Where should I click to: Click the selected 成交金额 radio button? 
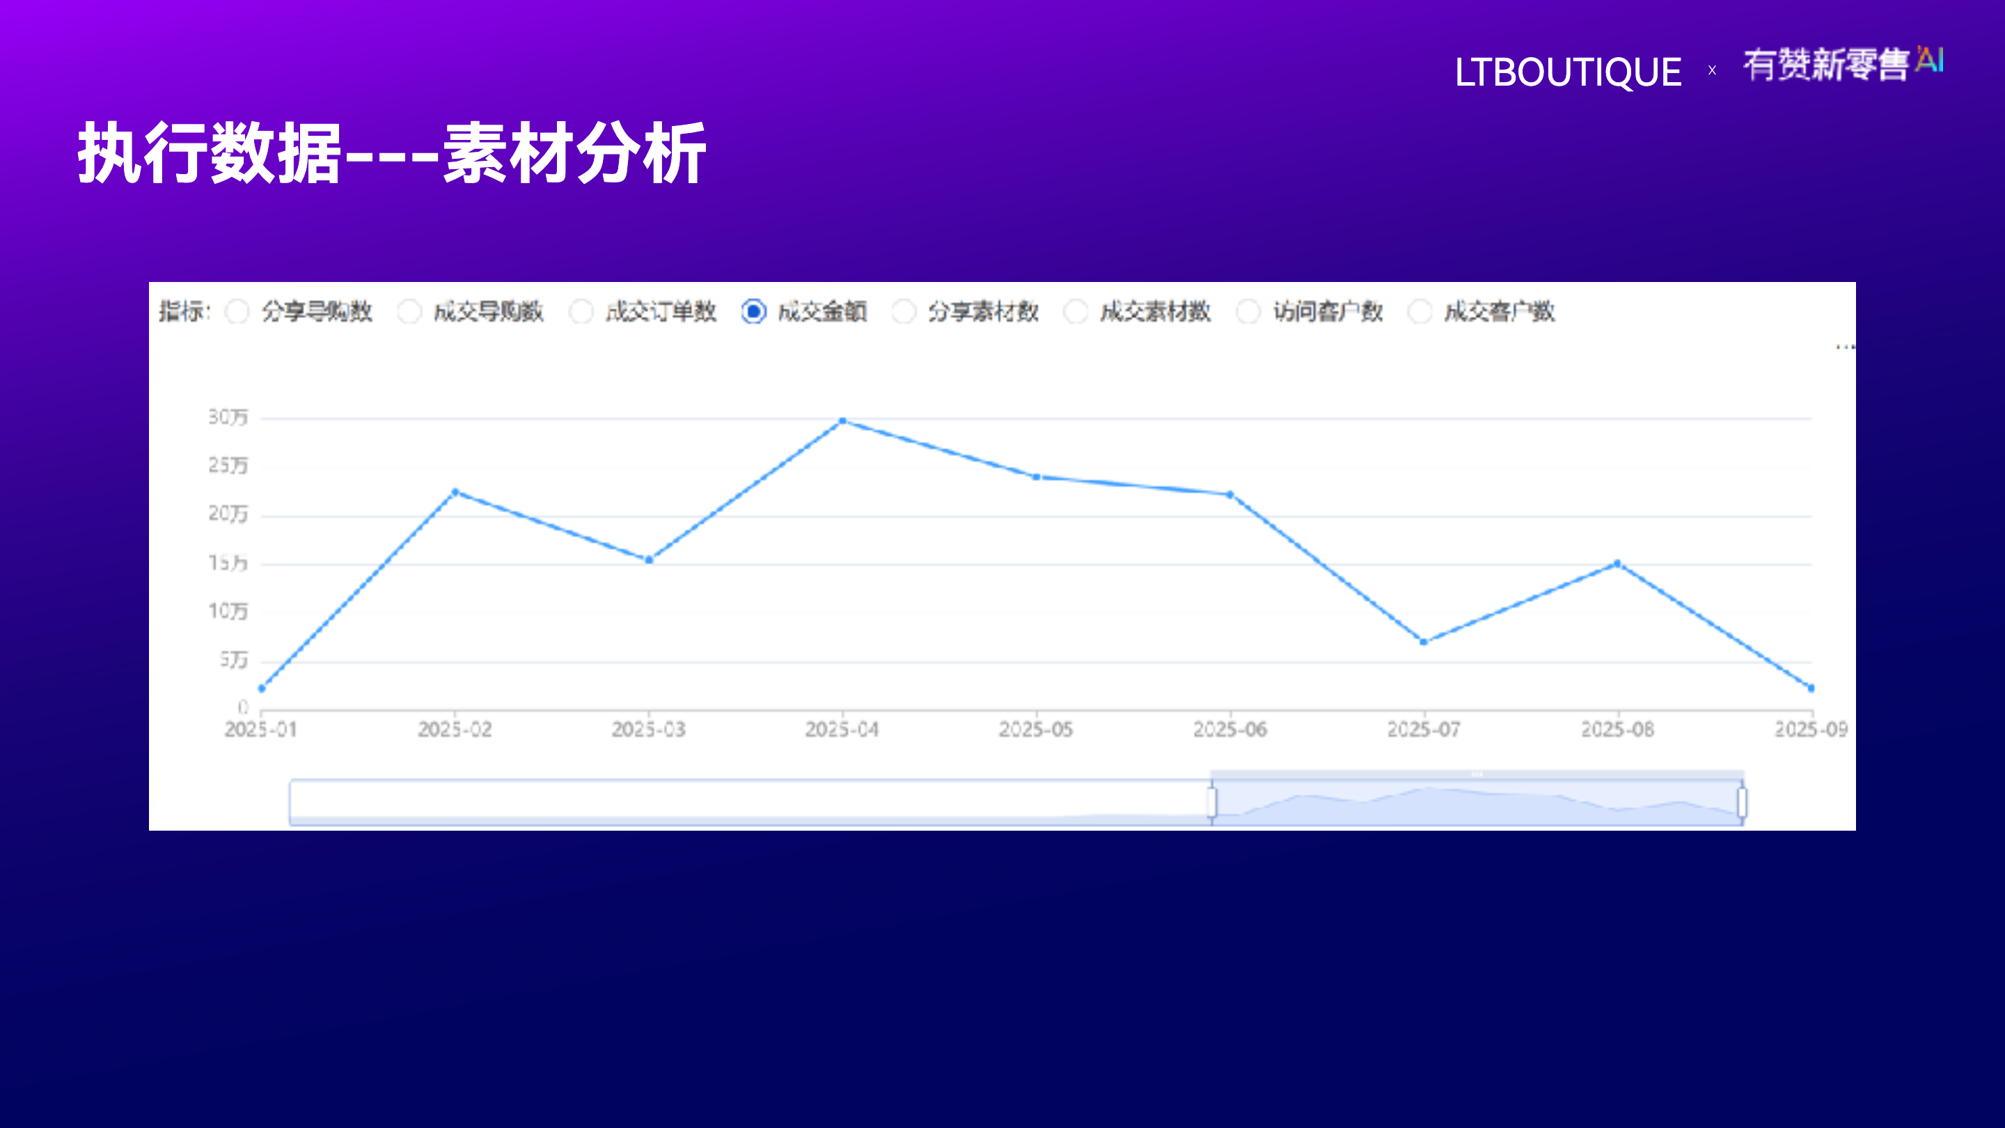[x=753, y=311]
